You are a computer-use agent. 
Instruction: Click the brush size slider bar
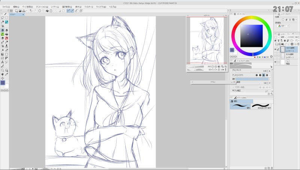[x=247, y=72]
